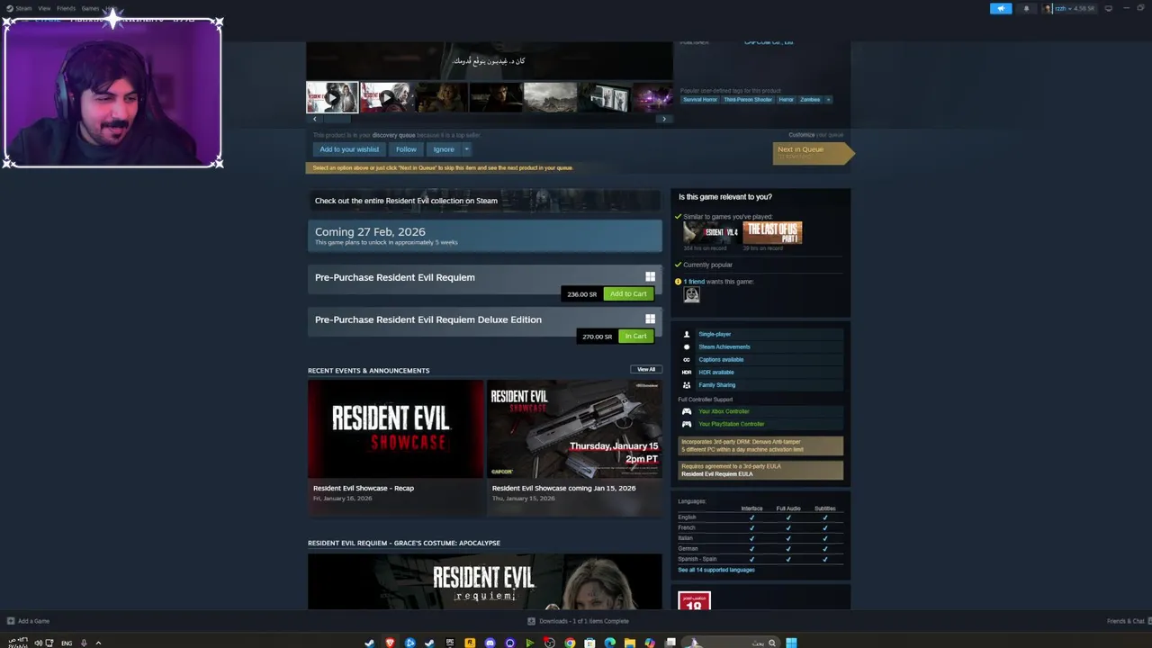Click the Captions available CC icon
This screenshot has height=648, width=1152.
(687, 359)
